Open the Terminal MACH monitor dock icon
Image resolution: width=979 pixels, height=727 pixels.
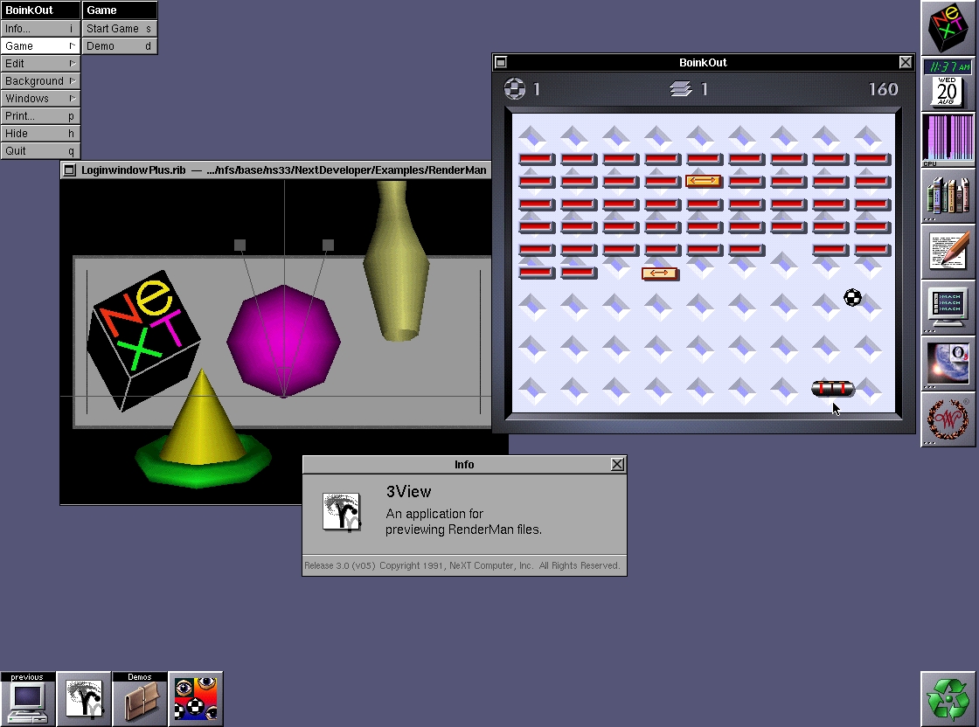coord(948,308)
